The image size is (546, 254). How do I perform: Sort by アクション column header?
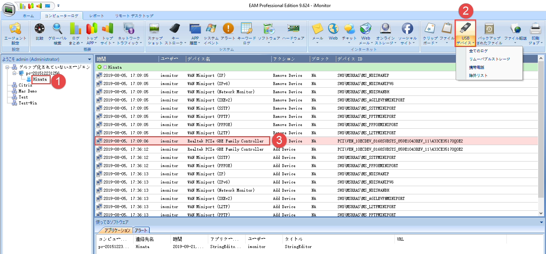coord(290,59)
